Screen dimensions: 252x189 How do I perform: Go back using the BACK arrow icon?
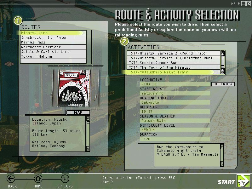point(11,179)
